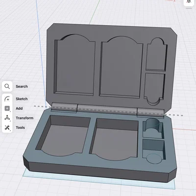Open the Tools wrench icon
The image size is (196, 196).
(7, 127)
